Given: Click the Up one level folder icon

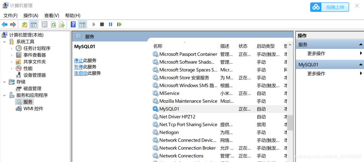Looking at the screenshot, I should coord(25,24).
